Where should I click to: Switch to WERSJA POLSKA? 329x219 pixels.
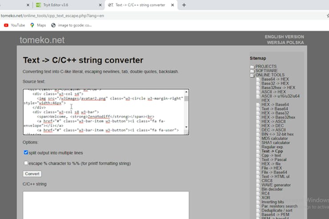[285, 43]
